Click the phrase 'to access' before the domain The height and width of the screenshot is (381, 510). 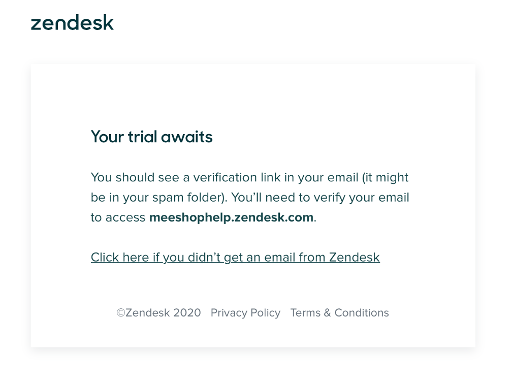(x=118, y=217)
